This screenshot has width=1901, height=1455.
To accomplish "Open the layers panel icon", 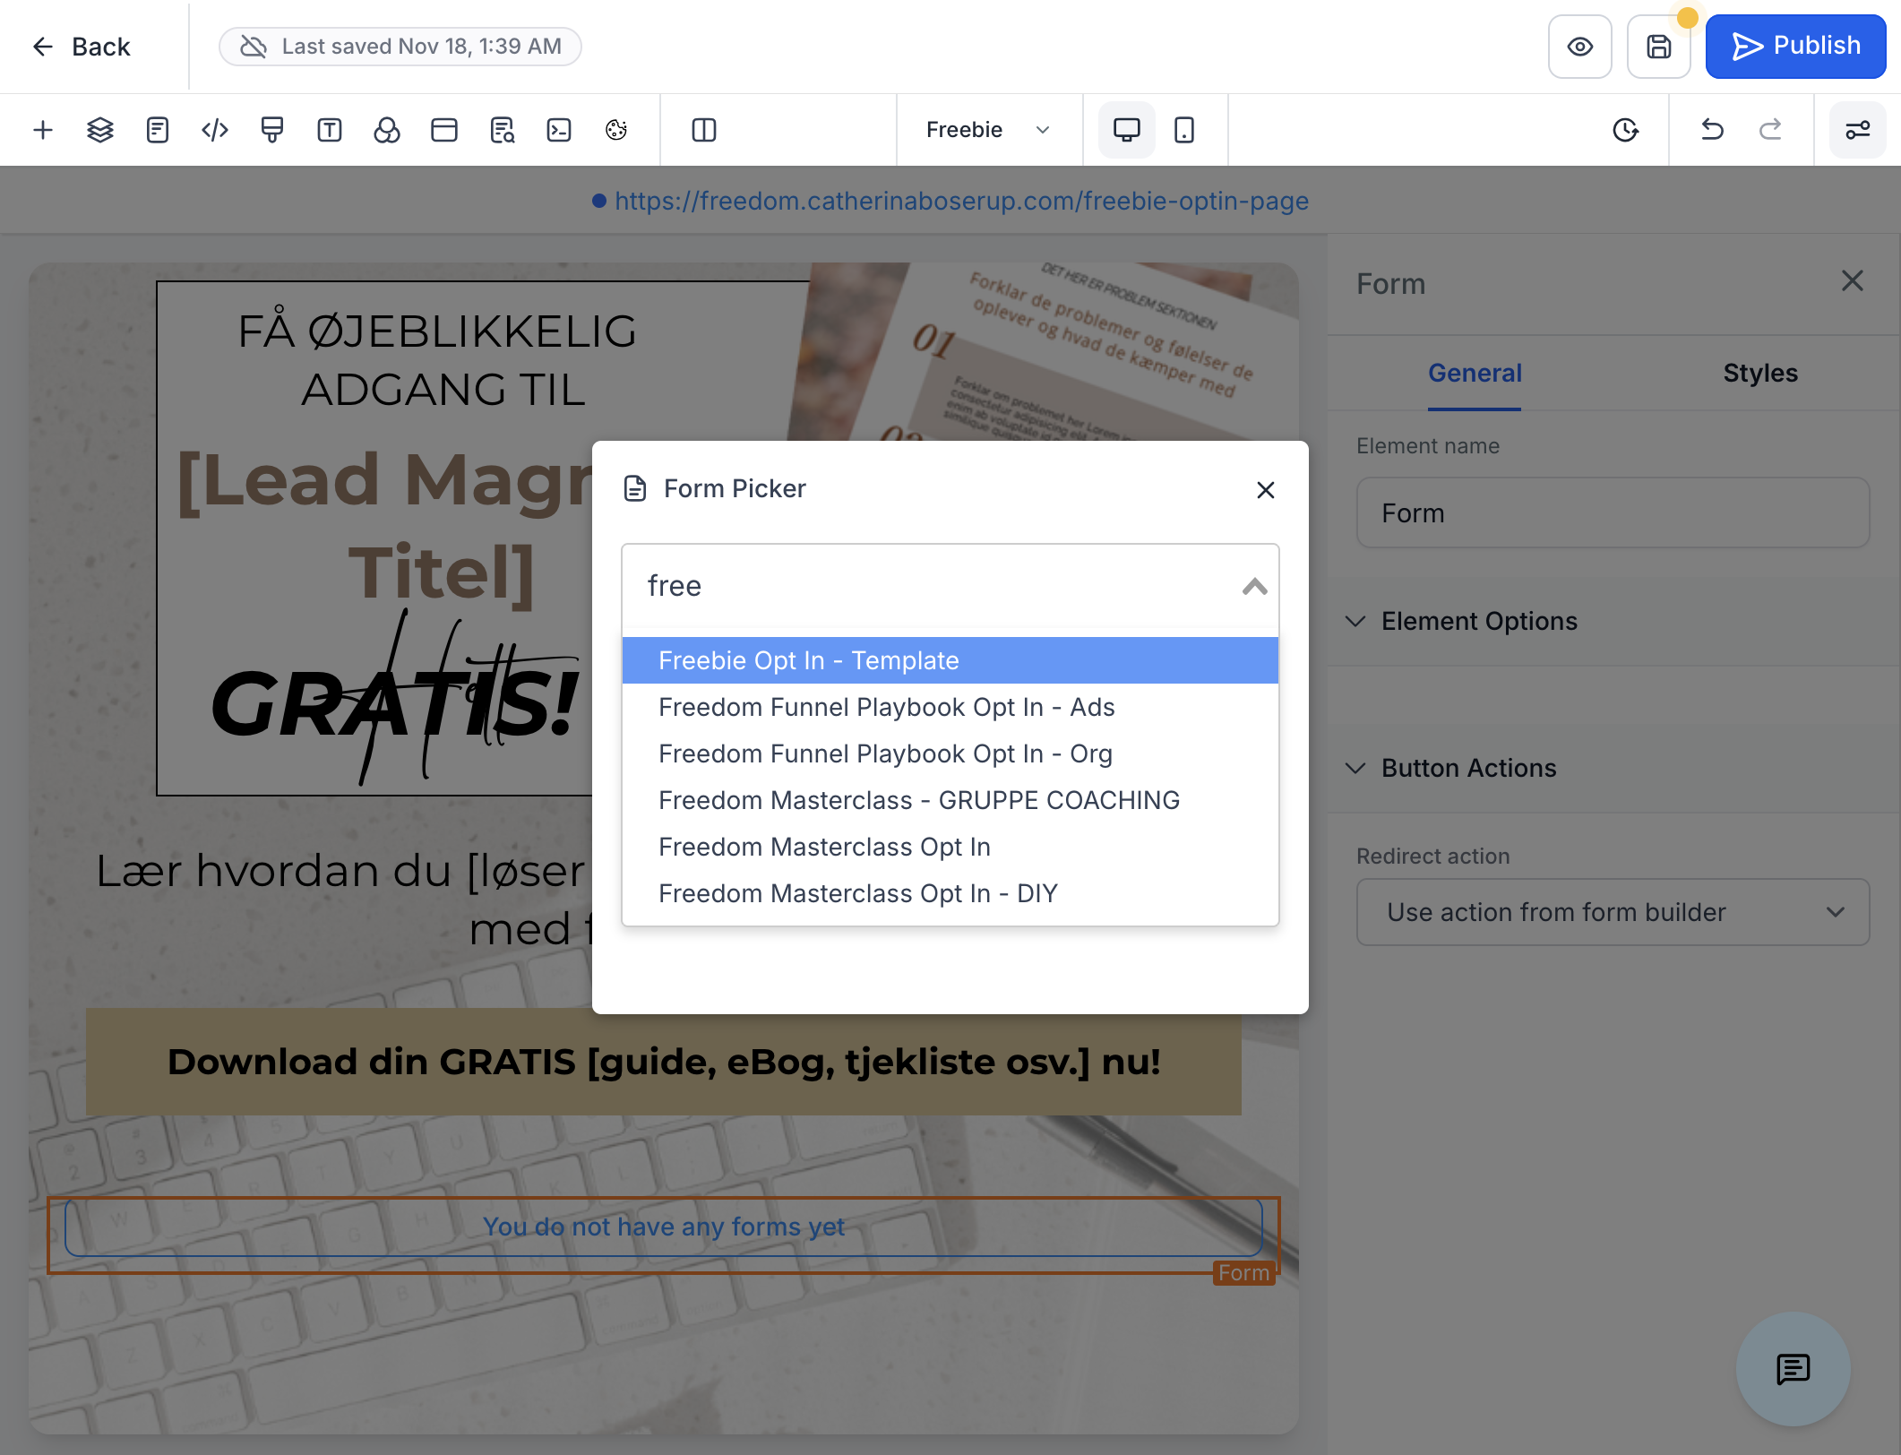I will click(100, 130).
